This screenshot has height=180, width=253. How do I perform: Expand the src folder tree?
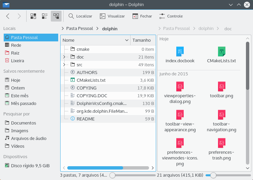(x=64, y=65)
